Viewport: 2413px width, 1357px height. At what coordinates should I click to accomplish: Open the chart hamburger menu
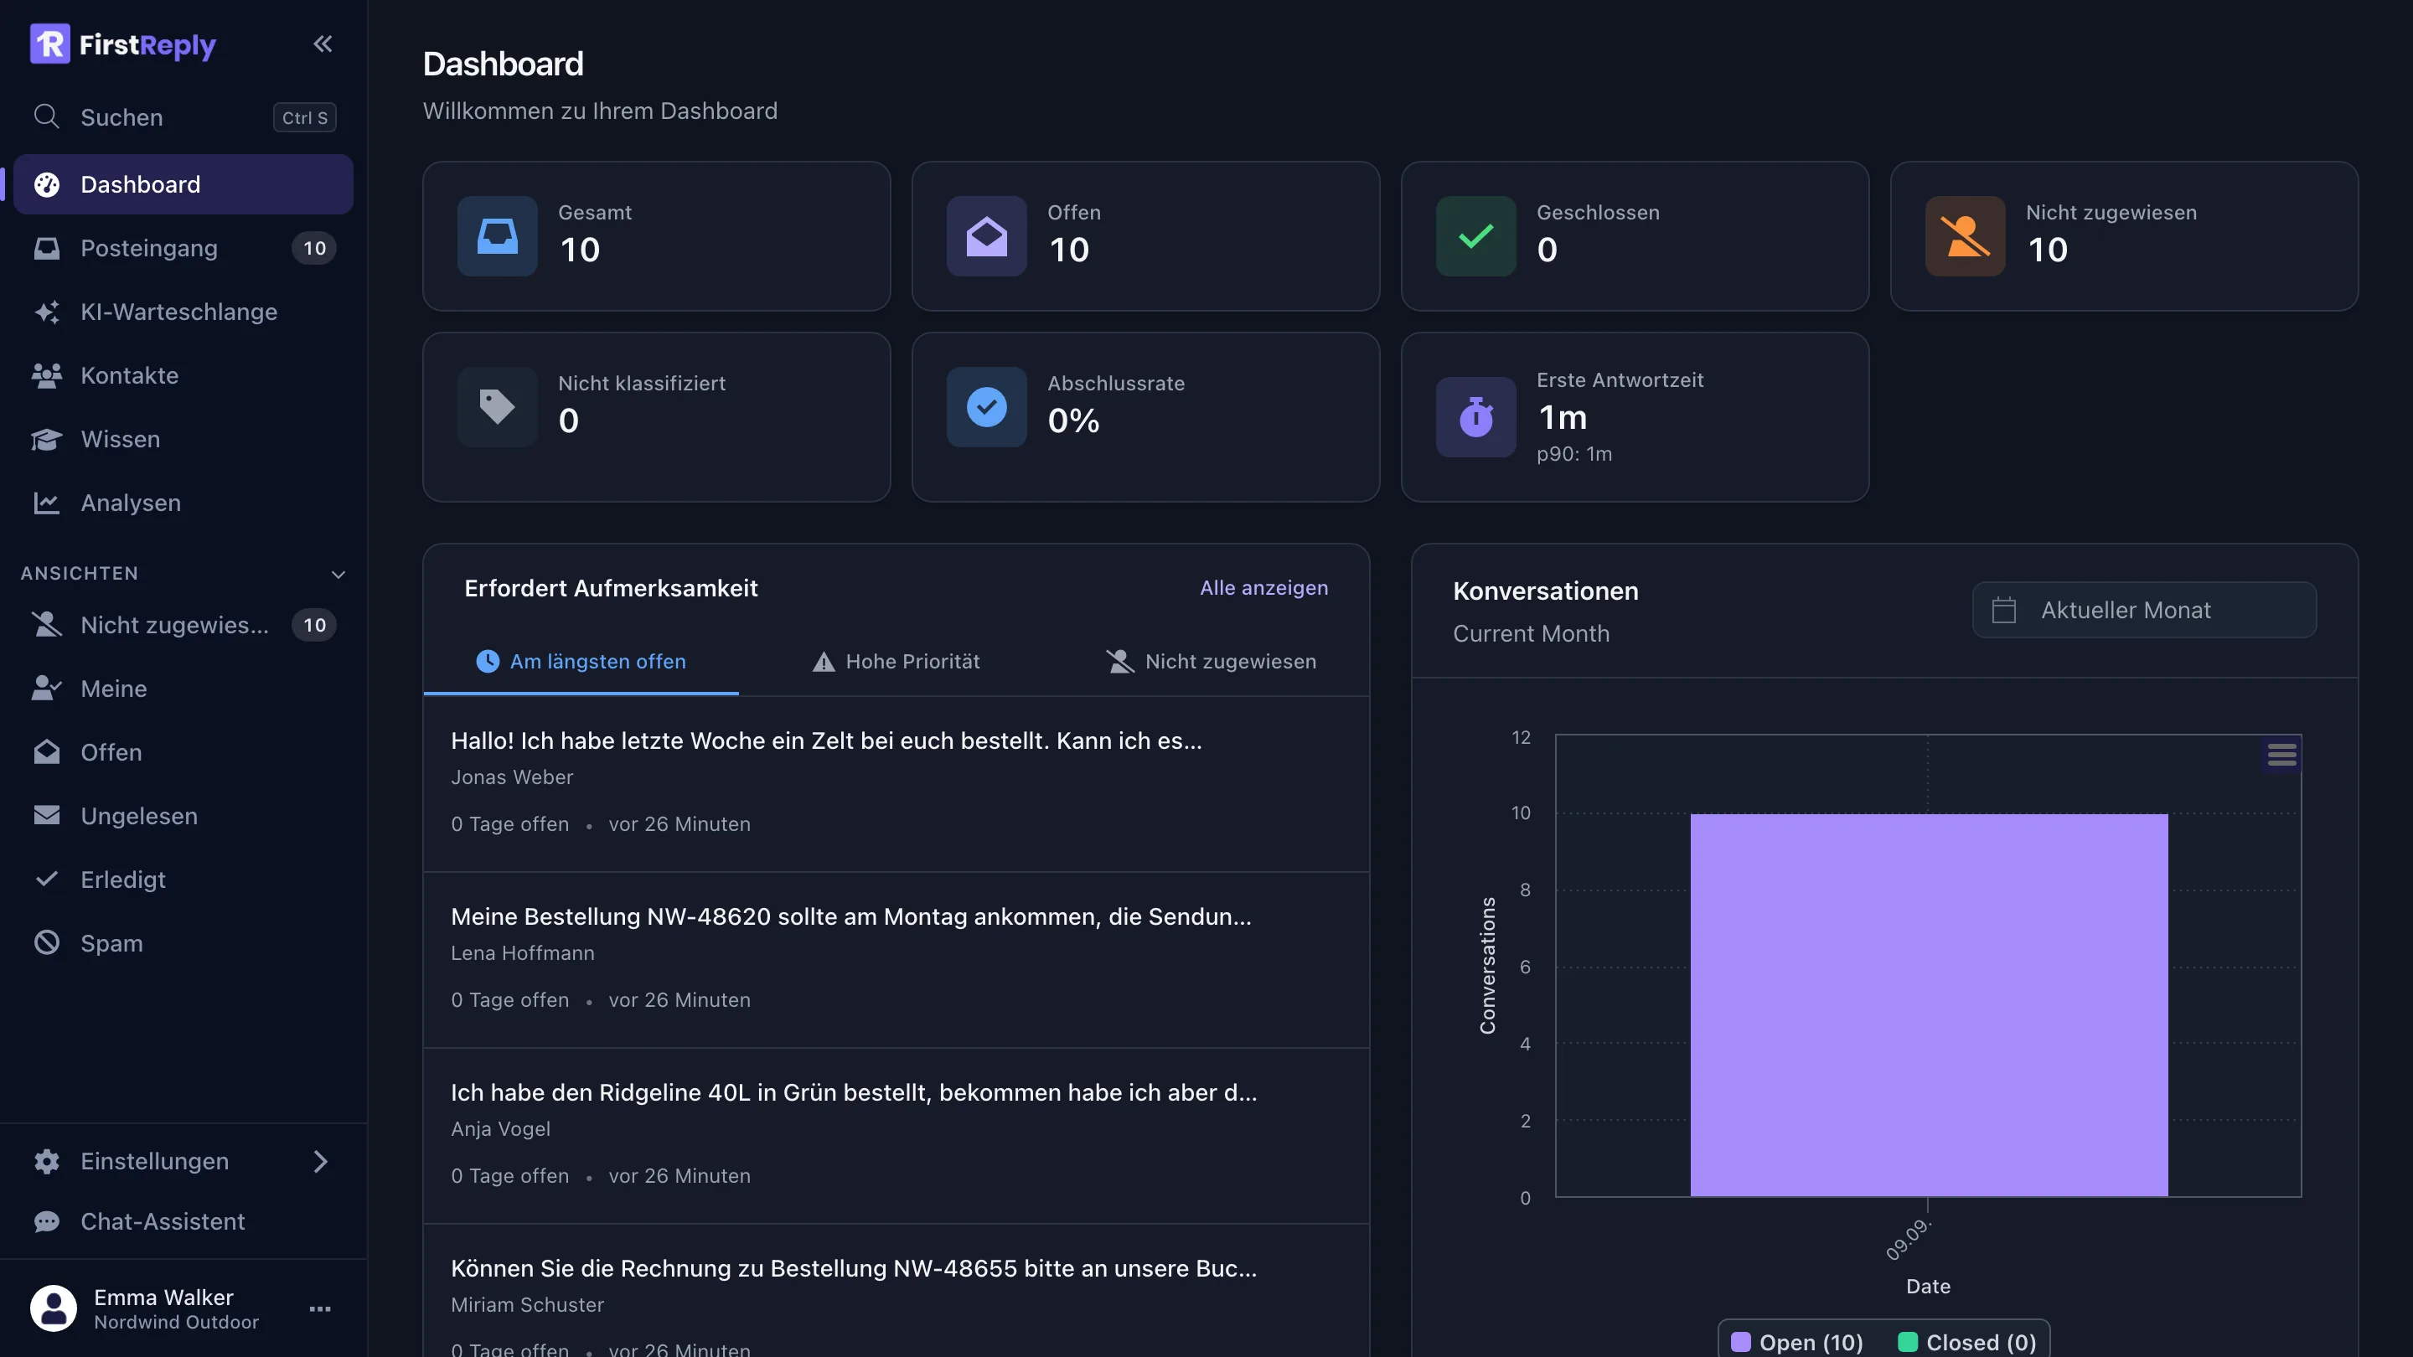(2281, 754)
